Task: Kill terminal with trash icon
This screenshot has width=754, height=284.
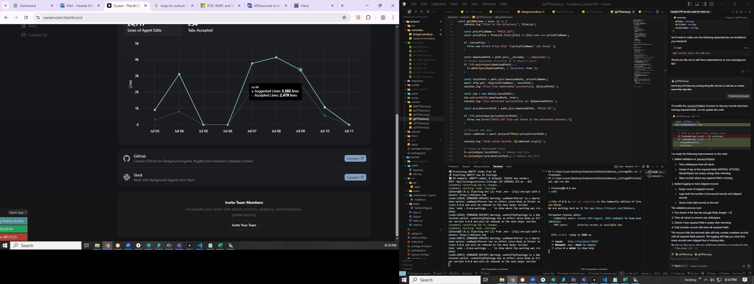Action: point(648,167)
